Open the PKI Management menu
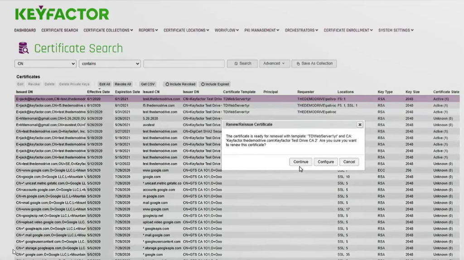This screenshot has width=464, height=260. coord(261,30)
